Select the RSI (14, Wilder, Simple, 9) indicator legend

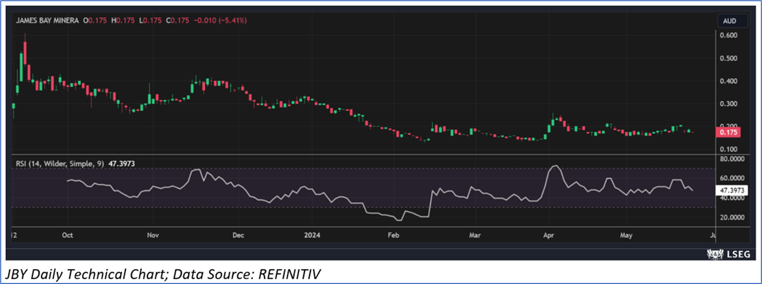[x=60, y=164]
